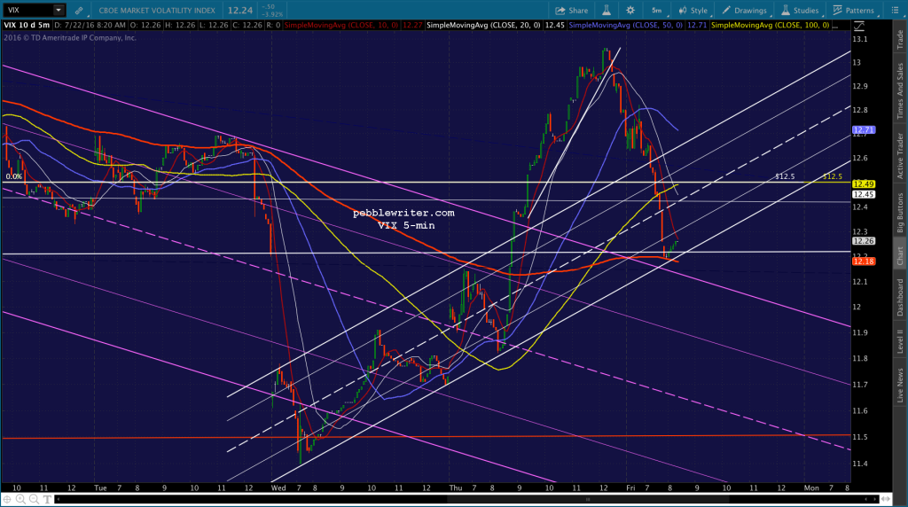Click the study header overflow ellipsis
This screenshot has height=507, width=908.
[836, 26]
